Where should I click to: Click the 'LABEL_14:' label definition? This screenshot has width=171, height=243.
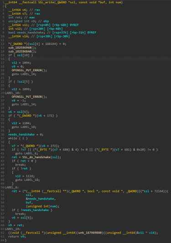[12, 229]
